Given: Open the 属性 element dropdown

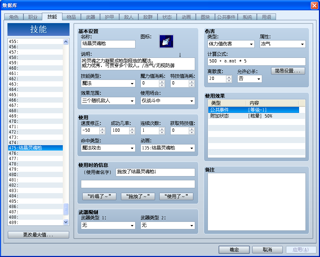Looking at the screenshot, I should 283,44.
